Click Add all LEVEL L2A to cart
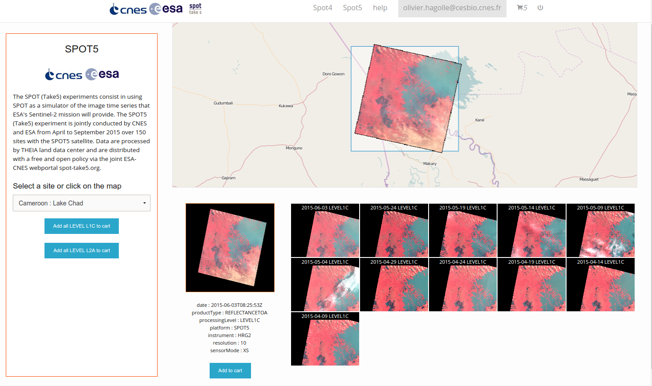Viewport: 652px width, 386px height. tap(81, 250)
